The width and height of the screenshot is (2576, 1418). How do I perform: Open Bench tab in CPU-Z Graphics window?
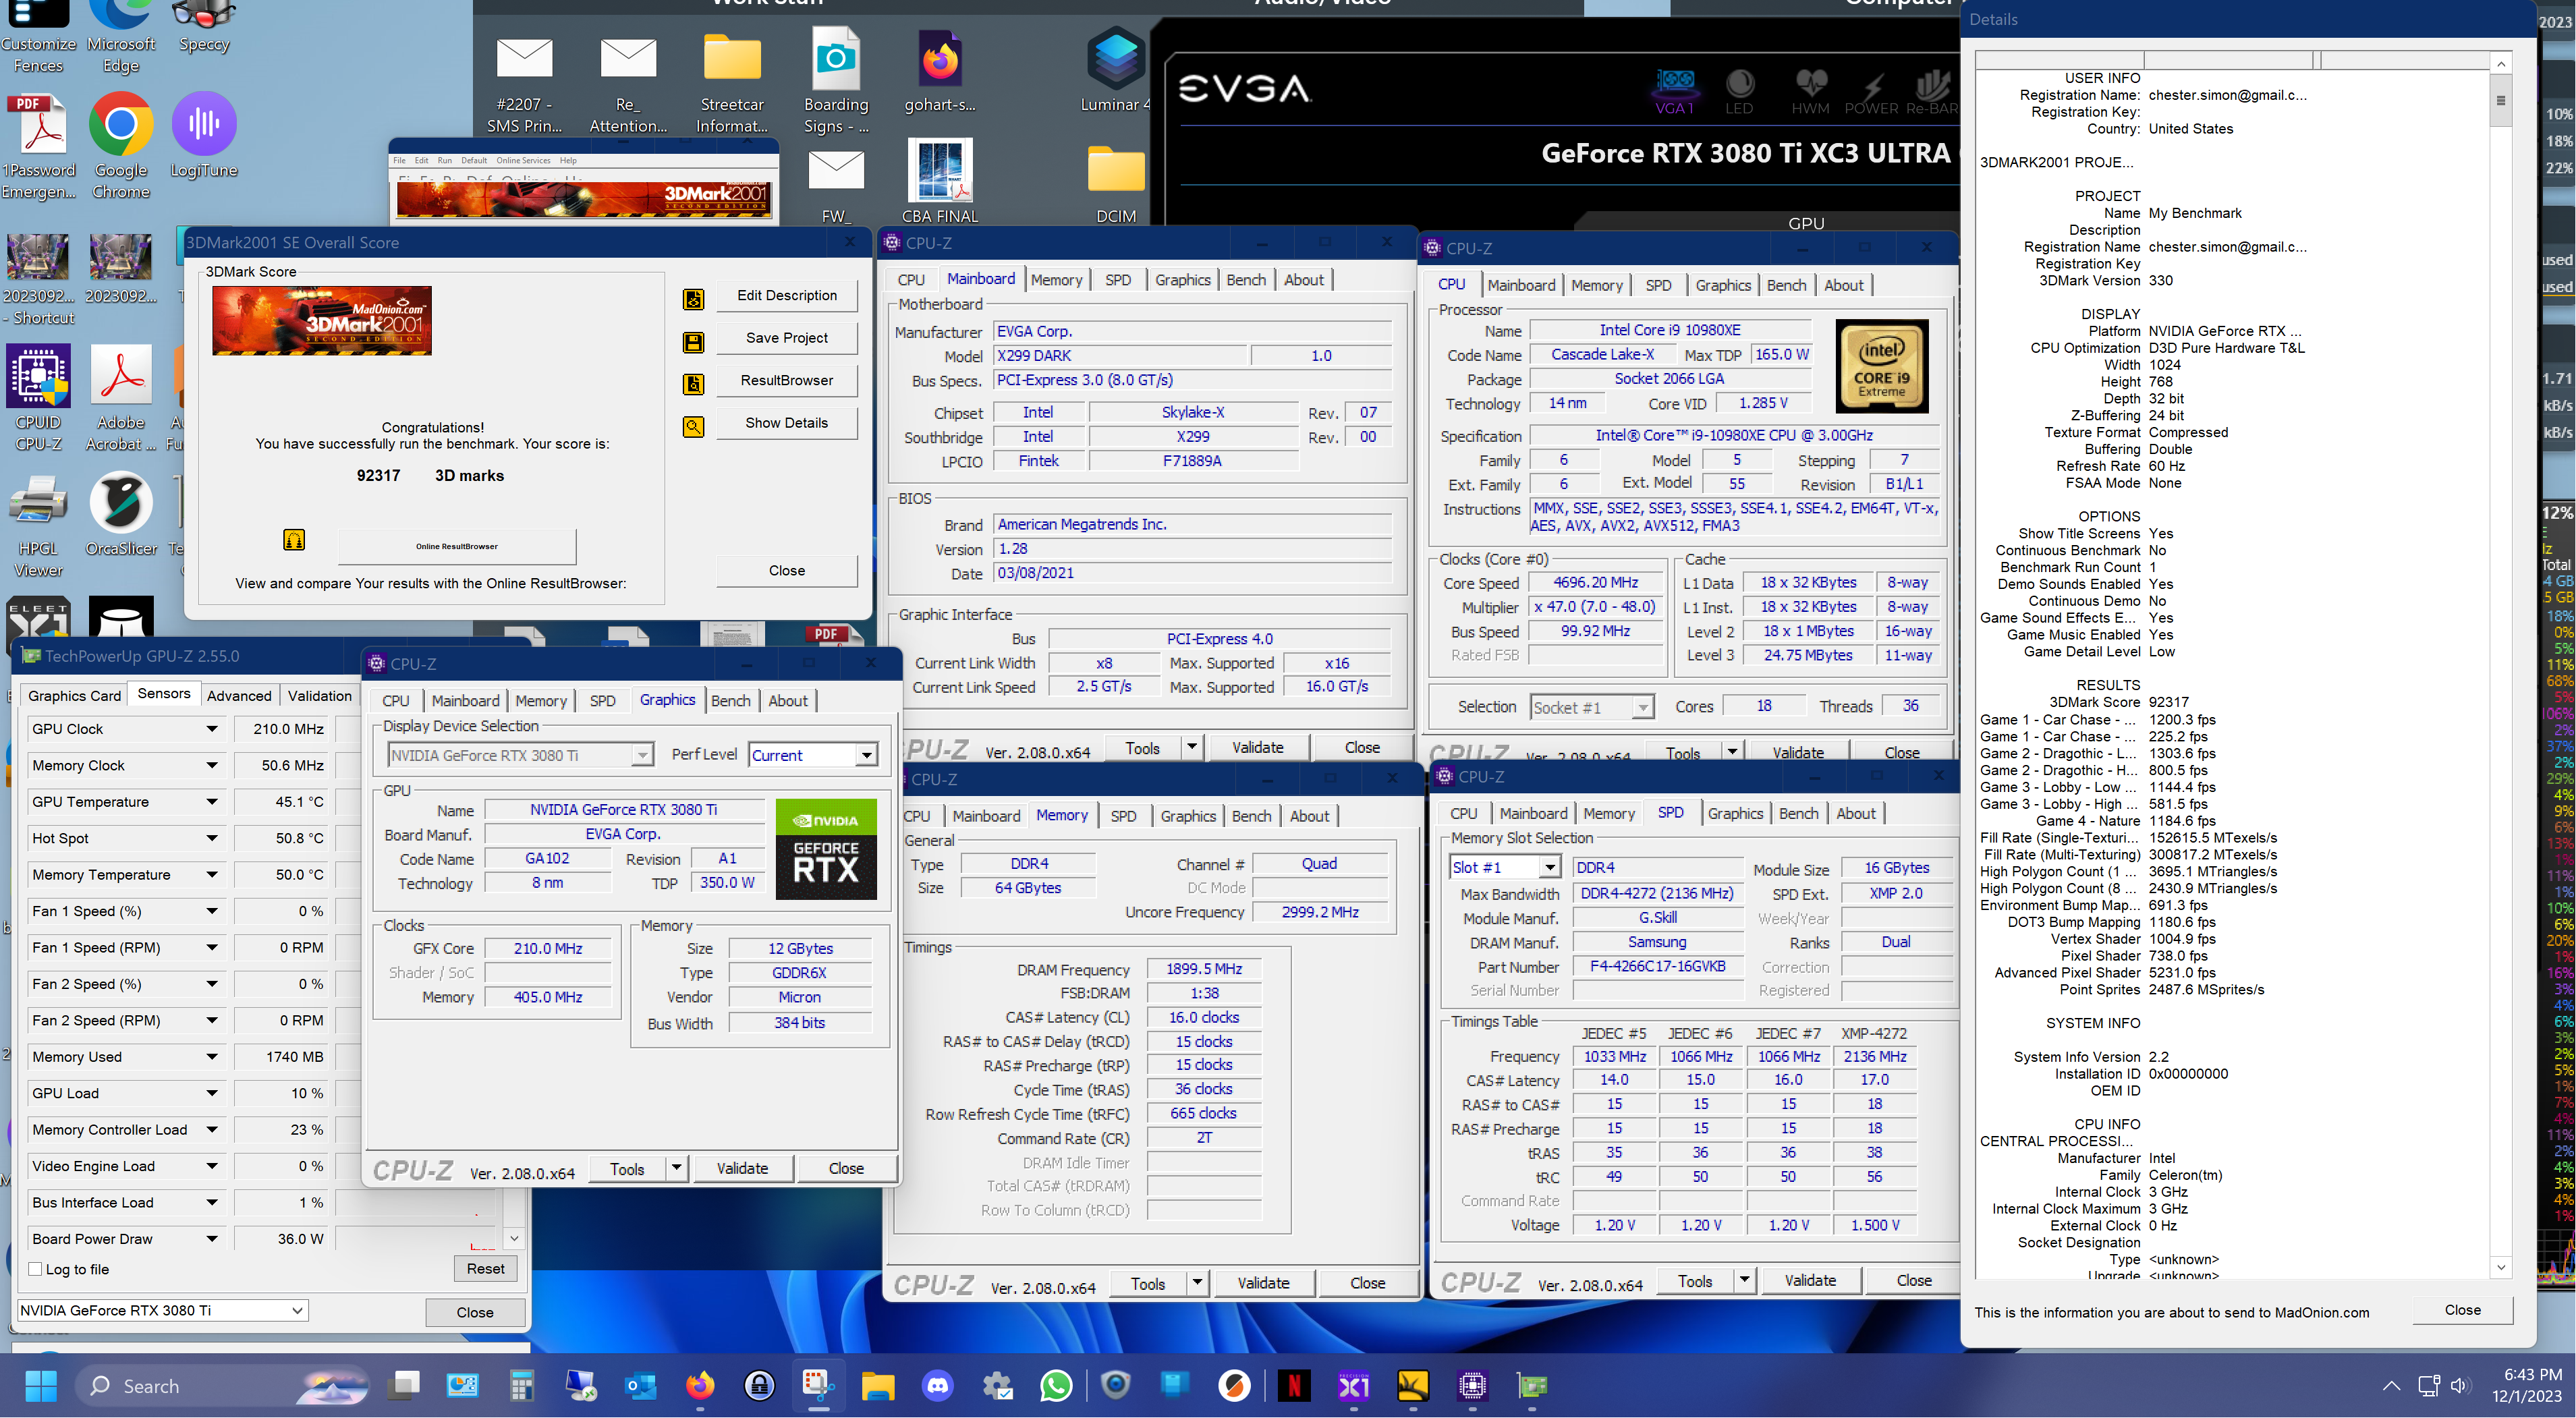pos(730,701)
